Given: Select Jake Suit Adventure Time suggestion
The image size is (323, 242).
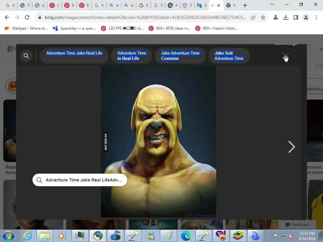Looking at the screenshot, I should coord(229,56).
